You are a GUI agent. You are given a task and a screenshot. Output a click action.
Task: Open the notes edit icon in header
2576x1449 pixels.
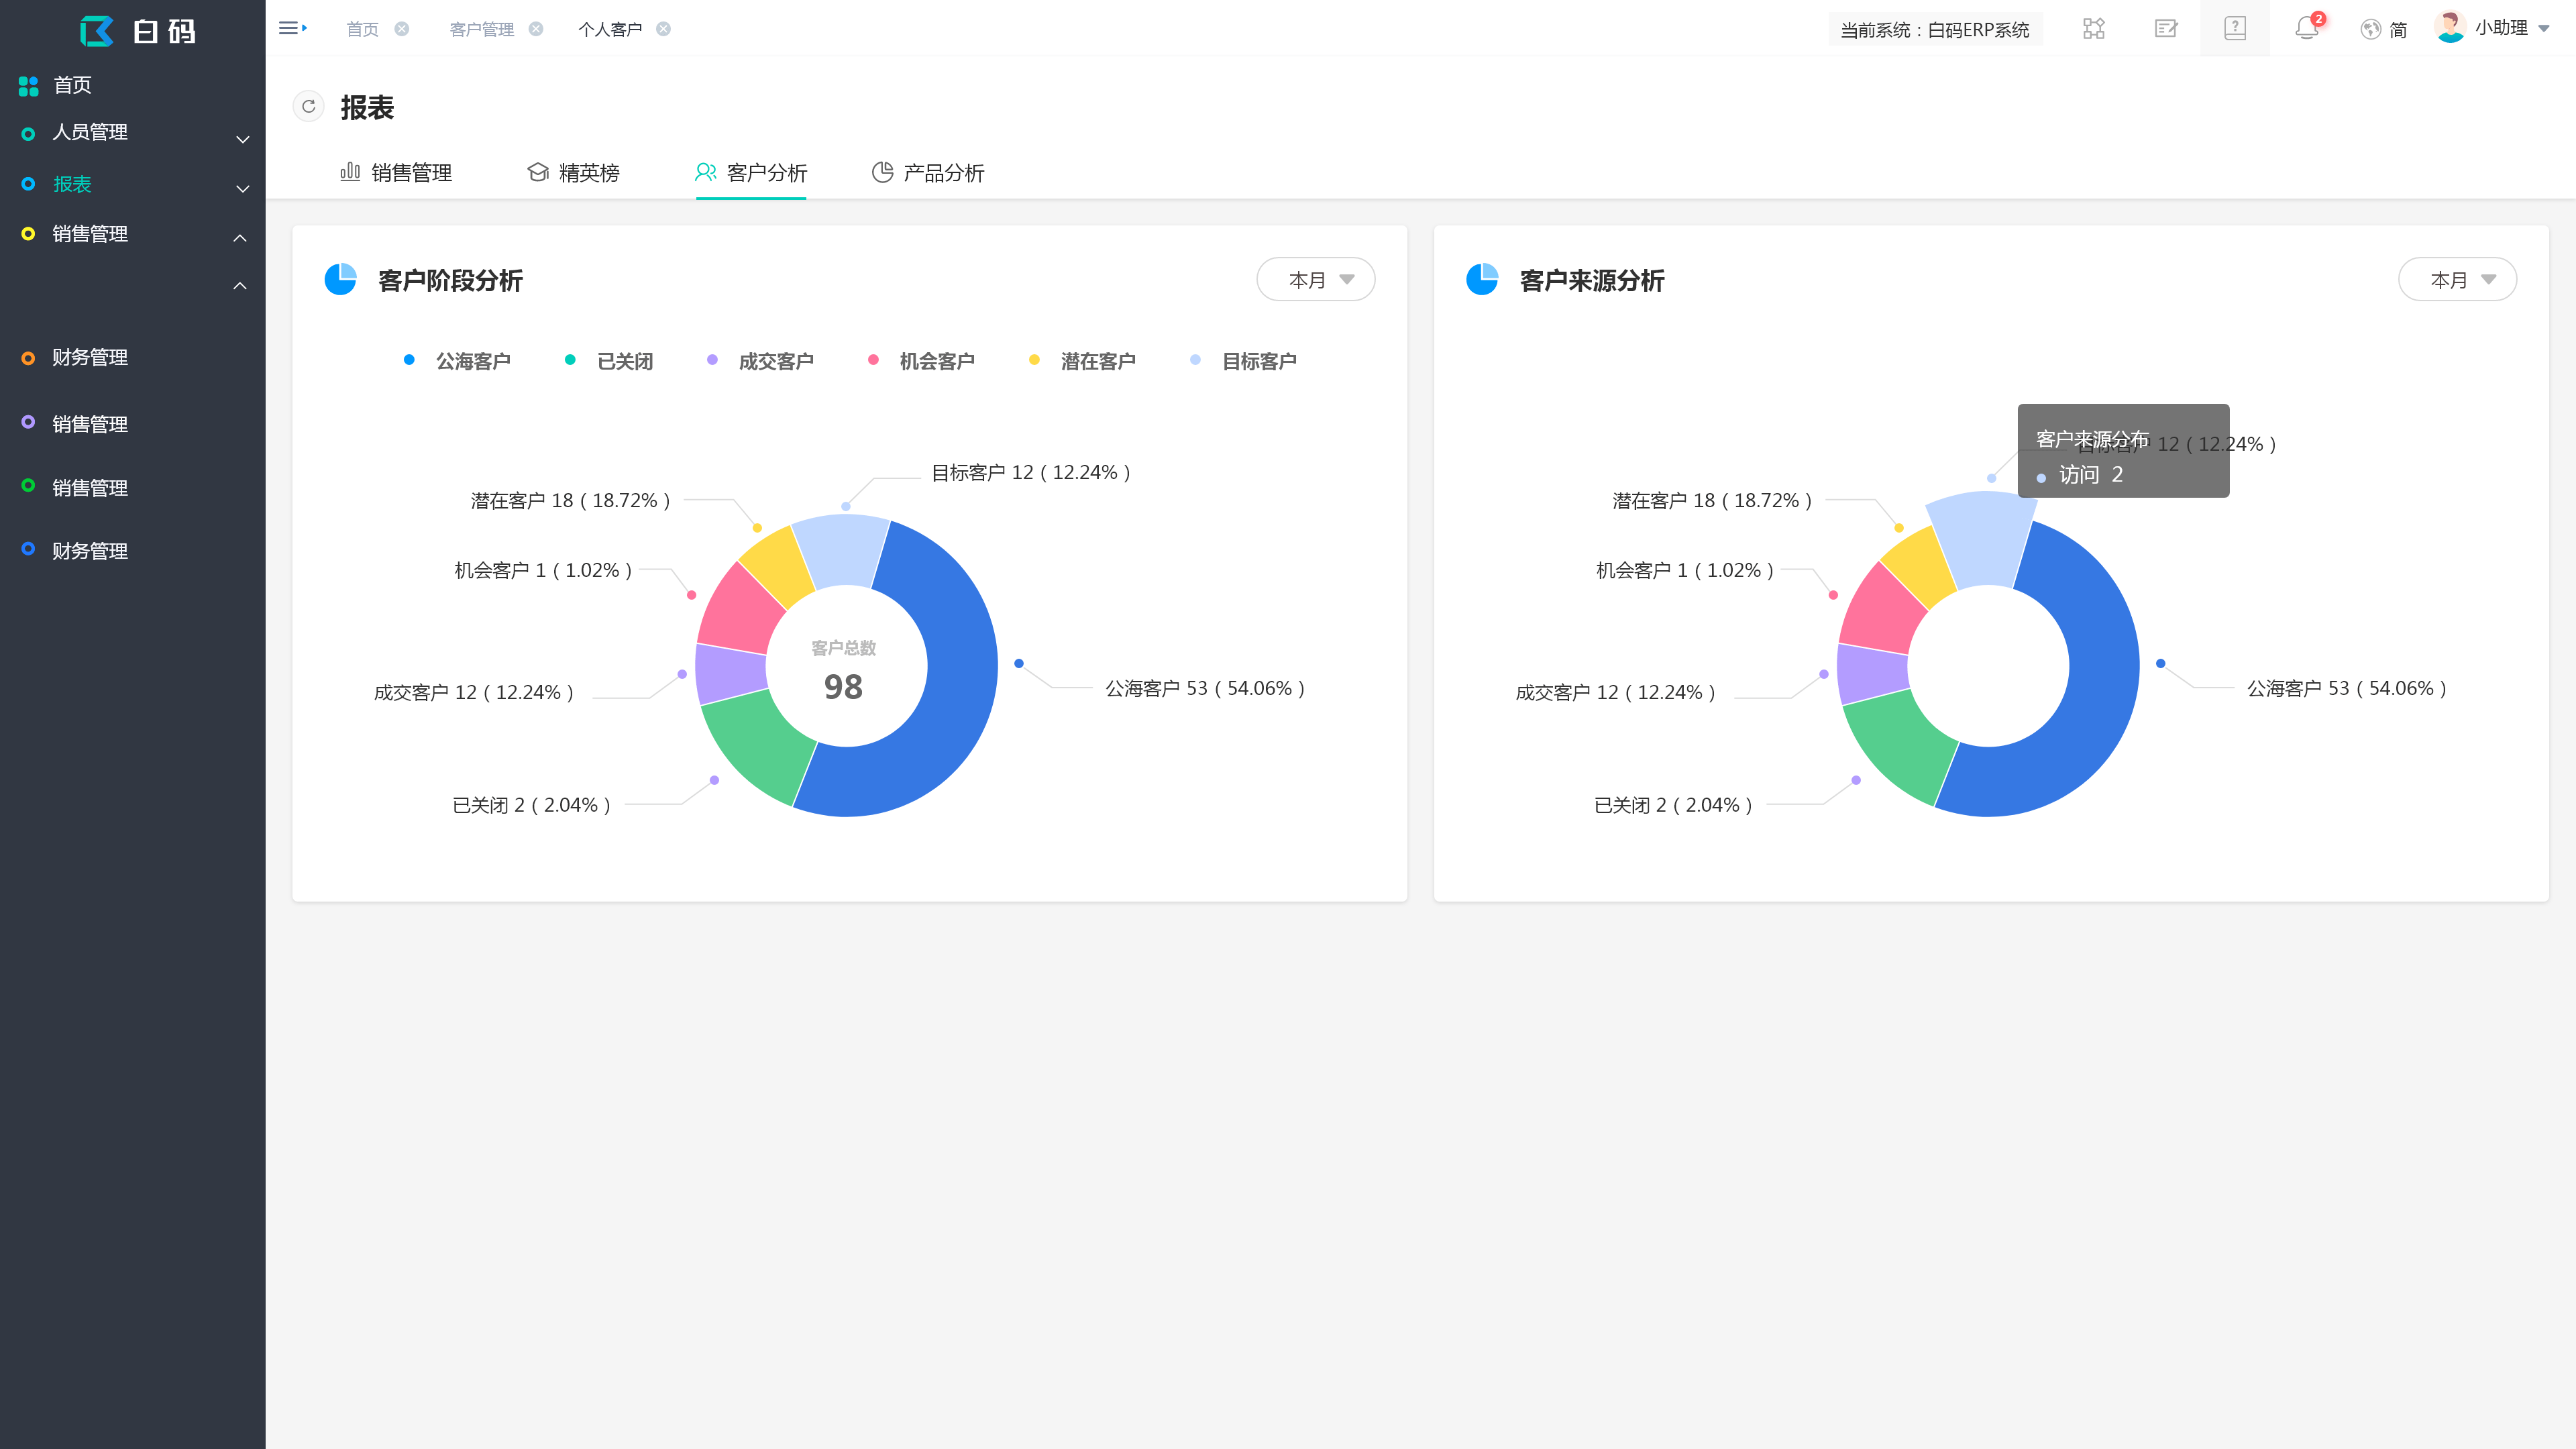click(x=2165, y=28)
